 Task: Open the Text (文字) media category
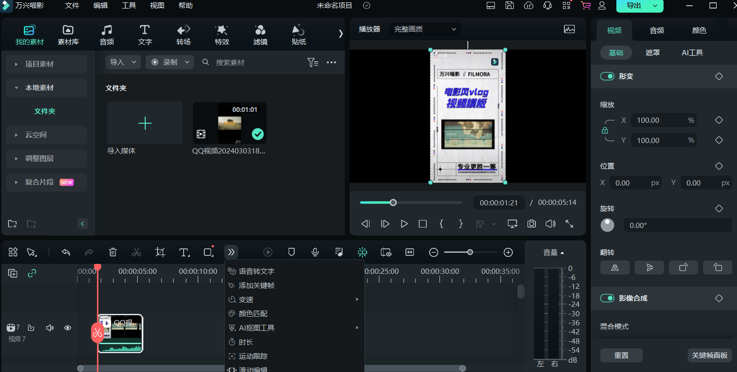click(145, 35)
